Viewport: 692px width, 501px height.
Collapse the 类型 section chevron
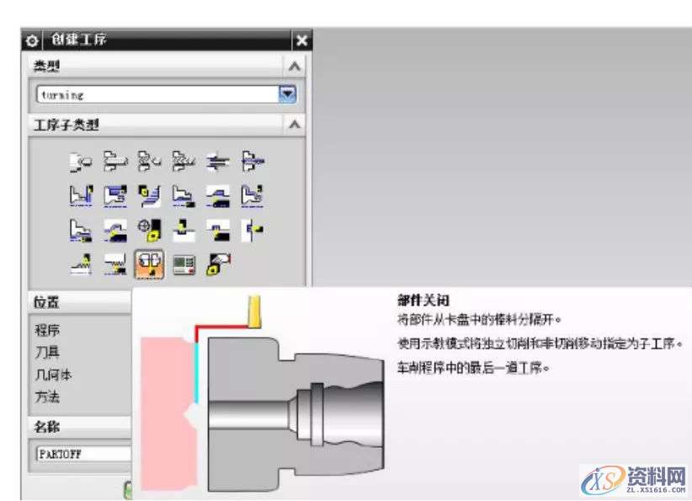294,67
